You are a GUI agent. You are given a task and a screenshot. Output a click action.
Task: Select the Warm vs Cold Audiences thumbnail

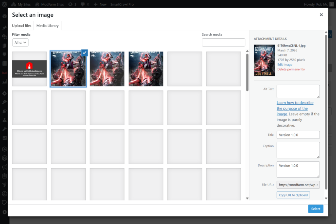tap(30, 69)
